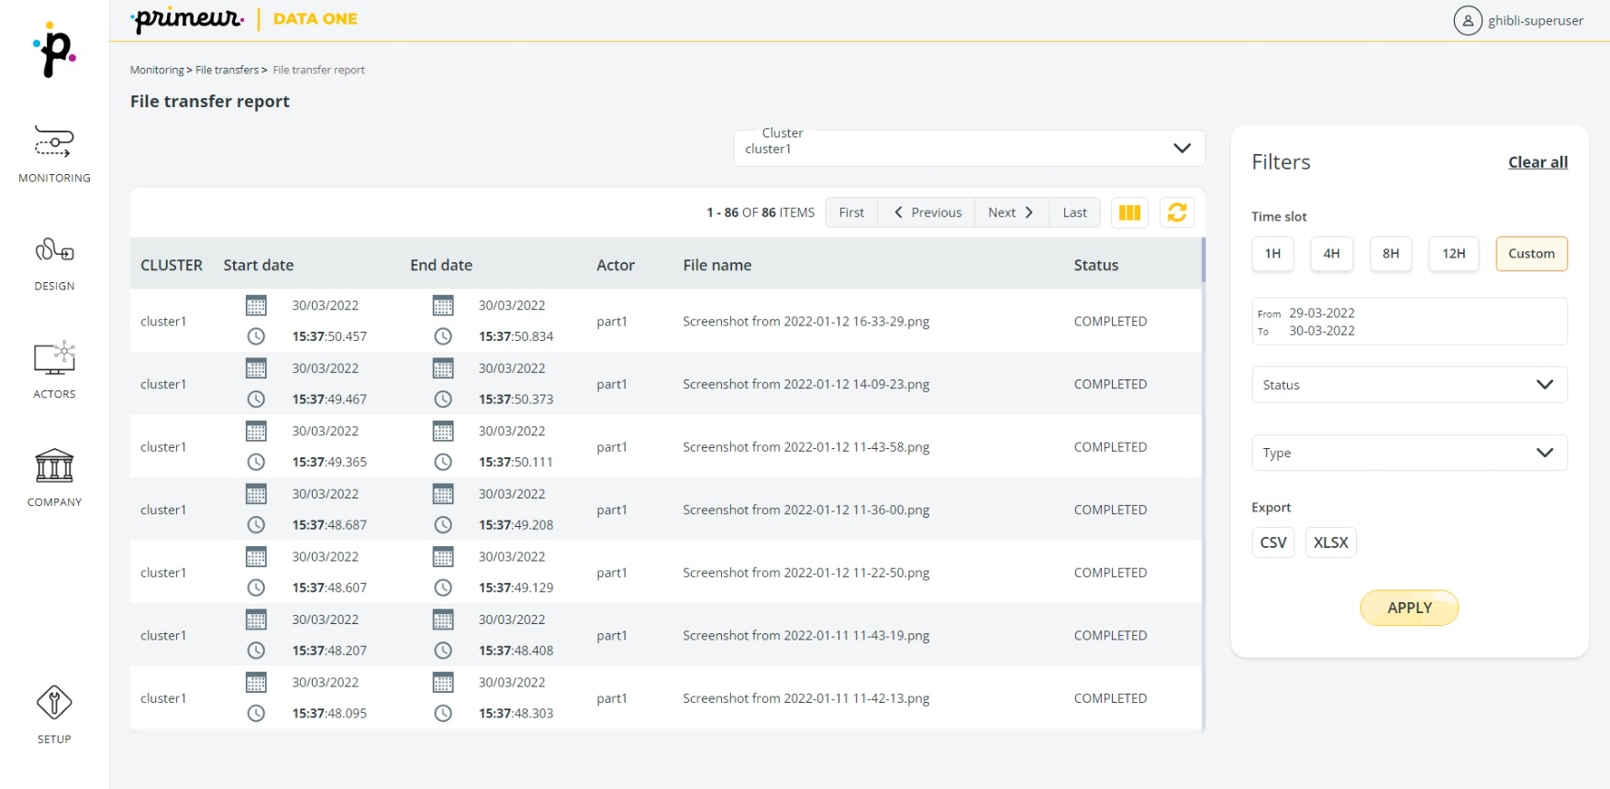Click clock icon beside start time 15:37:48.687
This screenshot has width=1610, height=789.
256,524
